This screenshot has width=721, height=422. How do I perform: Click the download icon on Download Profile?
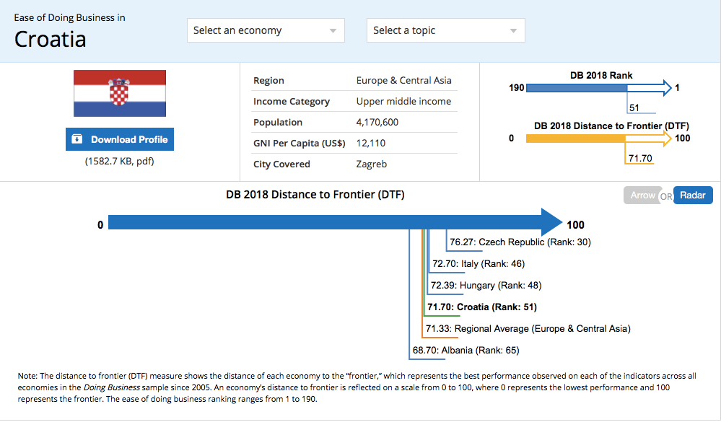pos(77,139)
